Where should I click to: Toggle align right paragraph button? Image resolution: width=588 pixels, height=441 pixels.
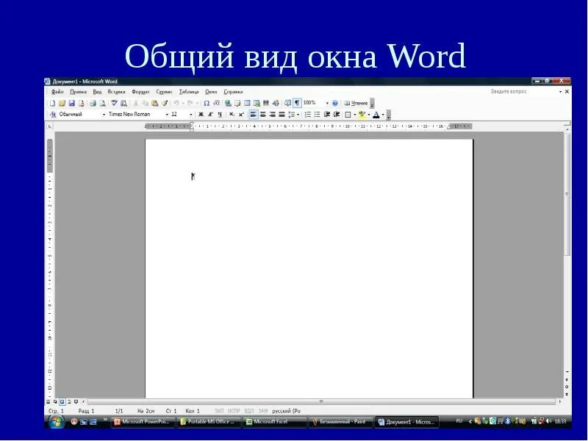[272, 115]
